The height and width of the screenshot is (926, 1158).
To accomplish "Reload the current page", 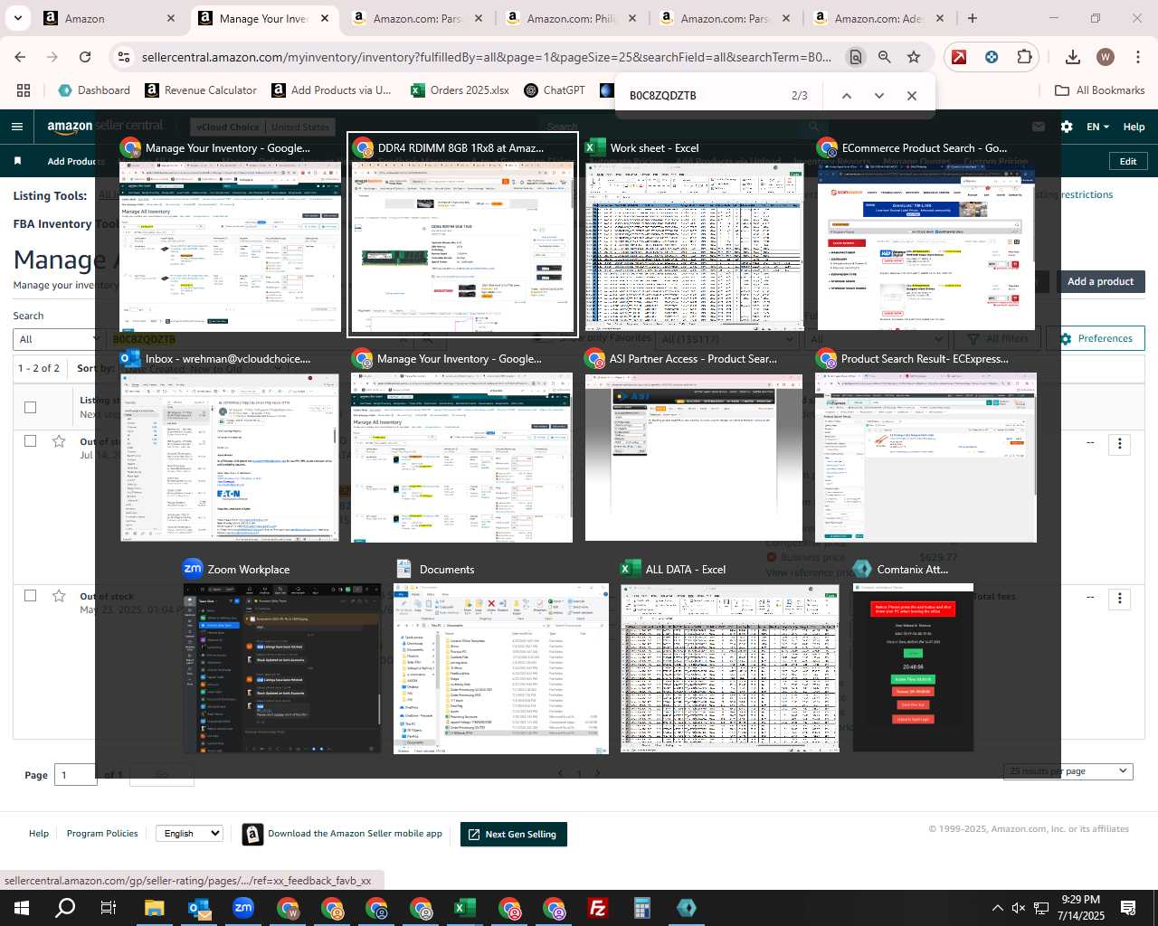I will [x=85, y=57].
